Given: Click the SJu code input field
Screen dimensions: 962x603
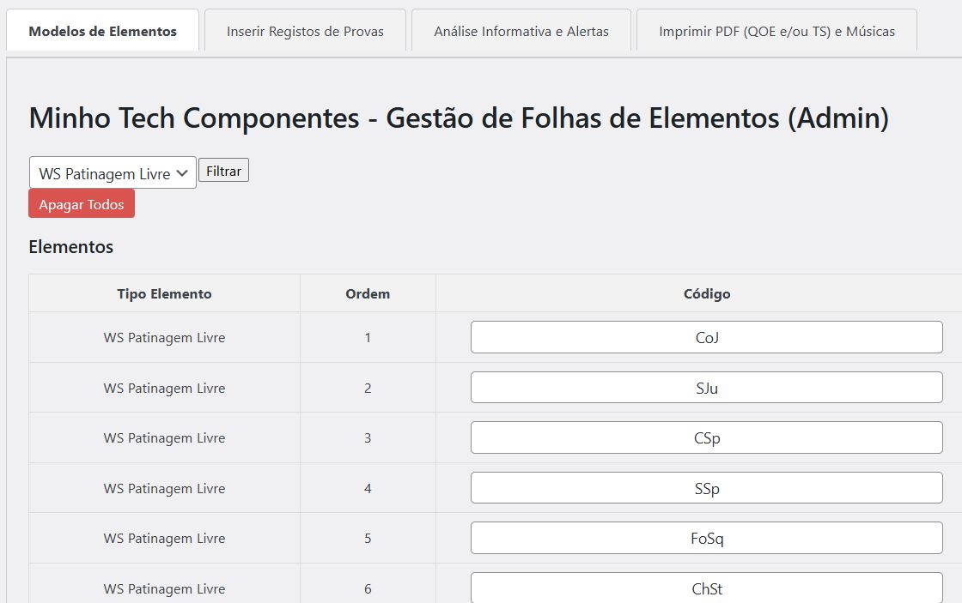Looking at the screenshot, I should [x=706, y=388].
